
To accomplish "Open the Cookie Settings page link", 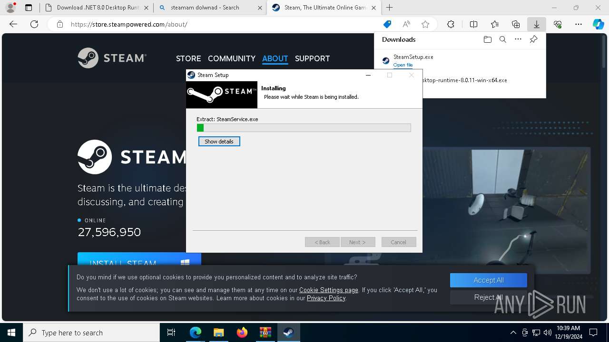I will pyautogui.click(x=329, y=290).
